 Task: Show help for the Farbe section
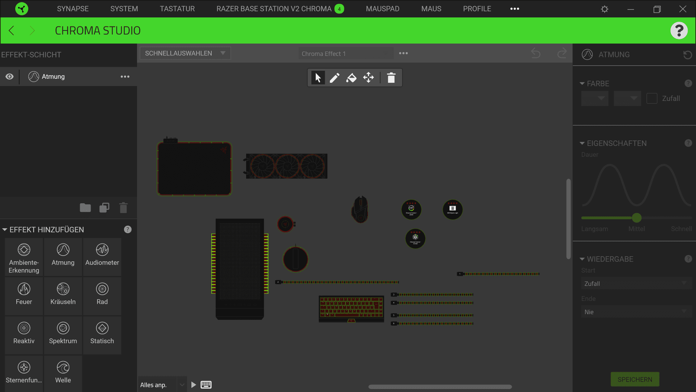click(x=688, y=83)
